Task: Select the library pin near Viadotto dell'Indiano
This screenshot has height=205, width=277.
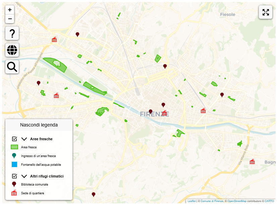Action: click(x=39, y=83)
